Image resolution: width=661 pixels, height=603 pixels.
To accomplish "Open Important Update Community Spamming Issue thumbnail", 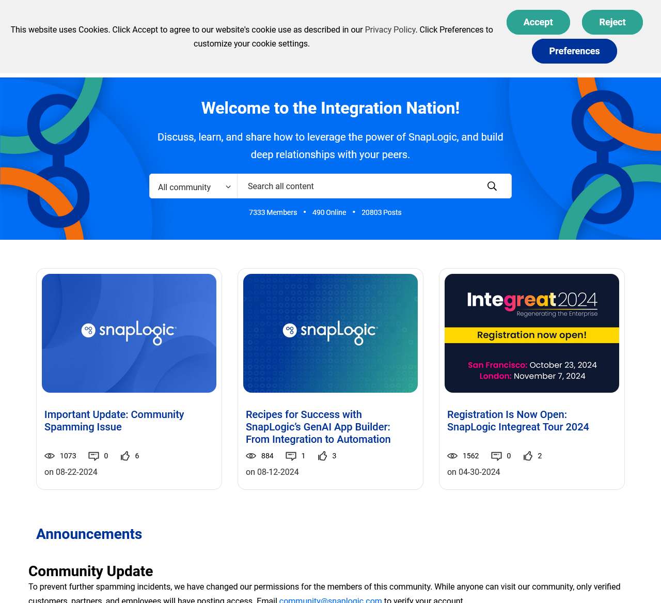I will 129,333.
